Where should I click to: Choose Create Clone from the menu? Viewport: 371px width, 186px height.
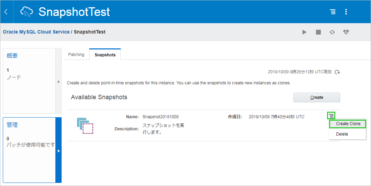click(x=348, y=124)
